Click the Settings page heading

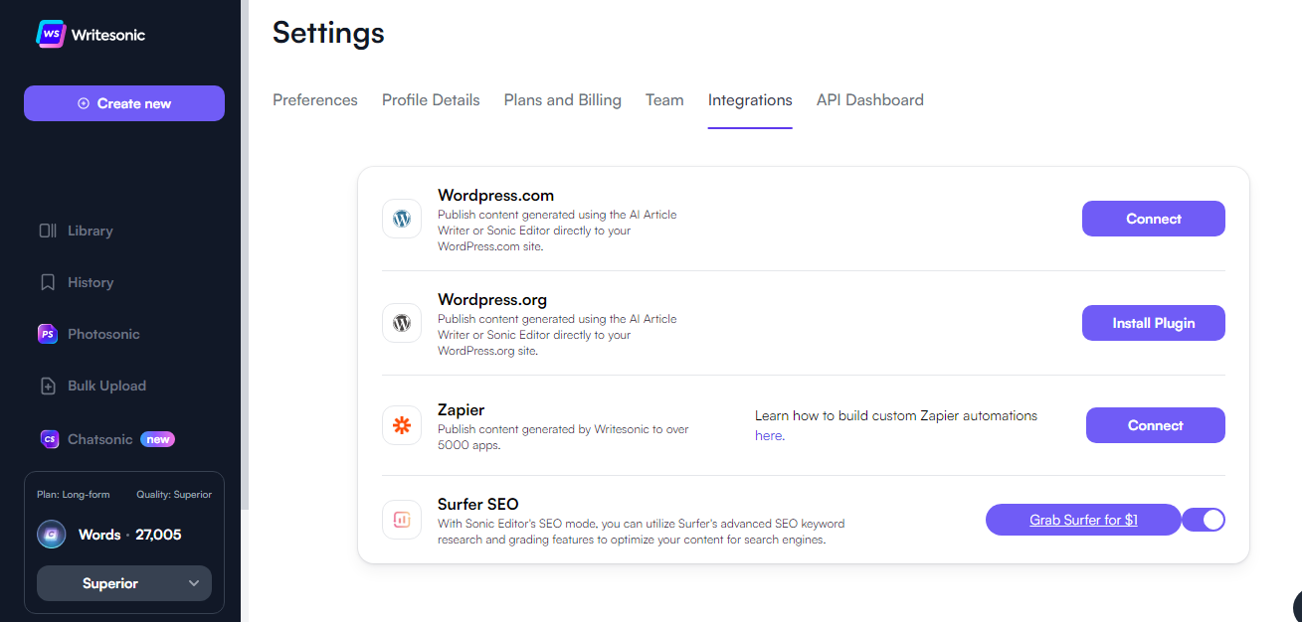(x=328, y=33)
